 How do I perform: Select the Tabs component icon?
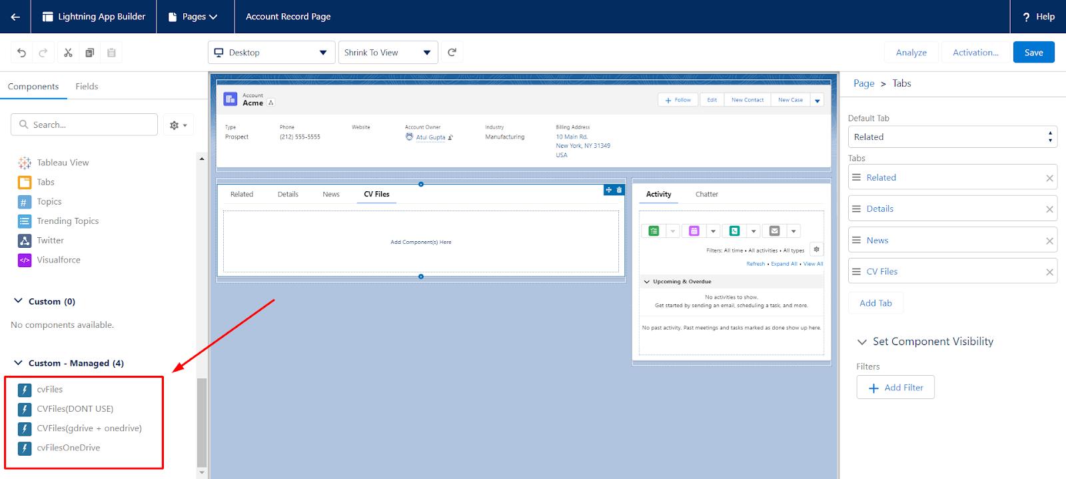(x=25, y=182)
